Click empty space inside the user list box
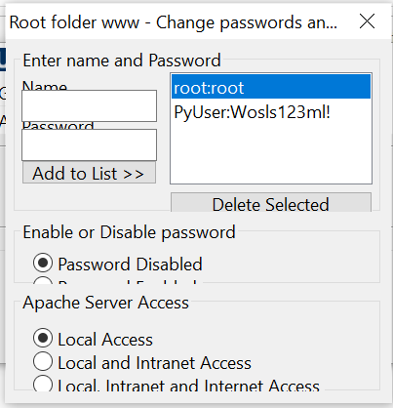The width and height of the screenshot is (393, 408). click(x=271, y=153)
